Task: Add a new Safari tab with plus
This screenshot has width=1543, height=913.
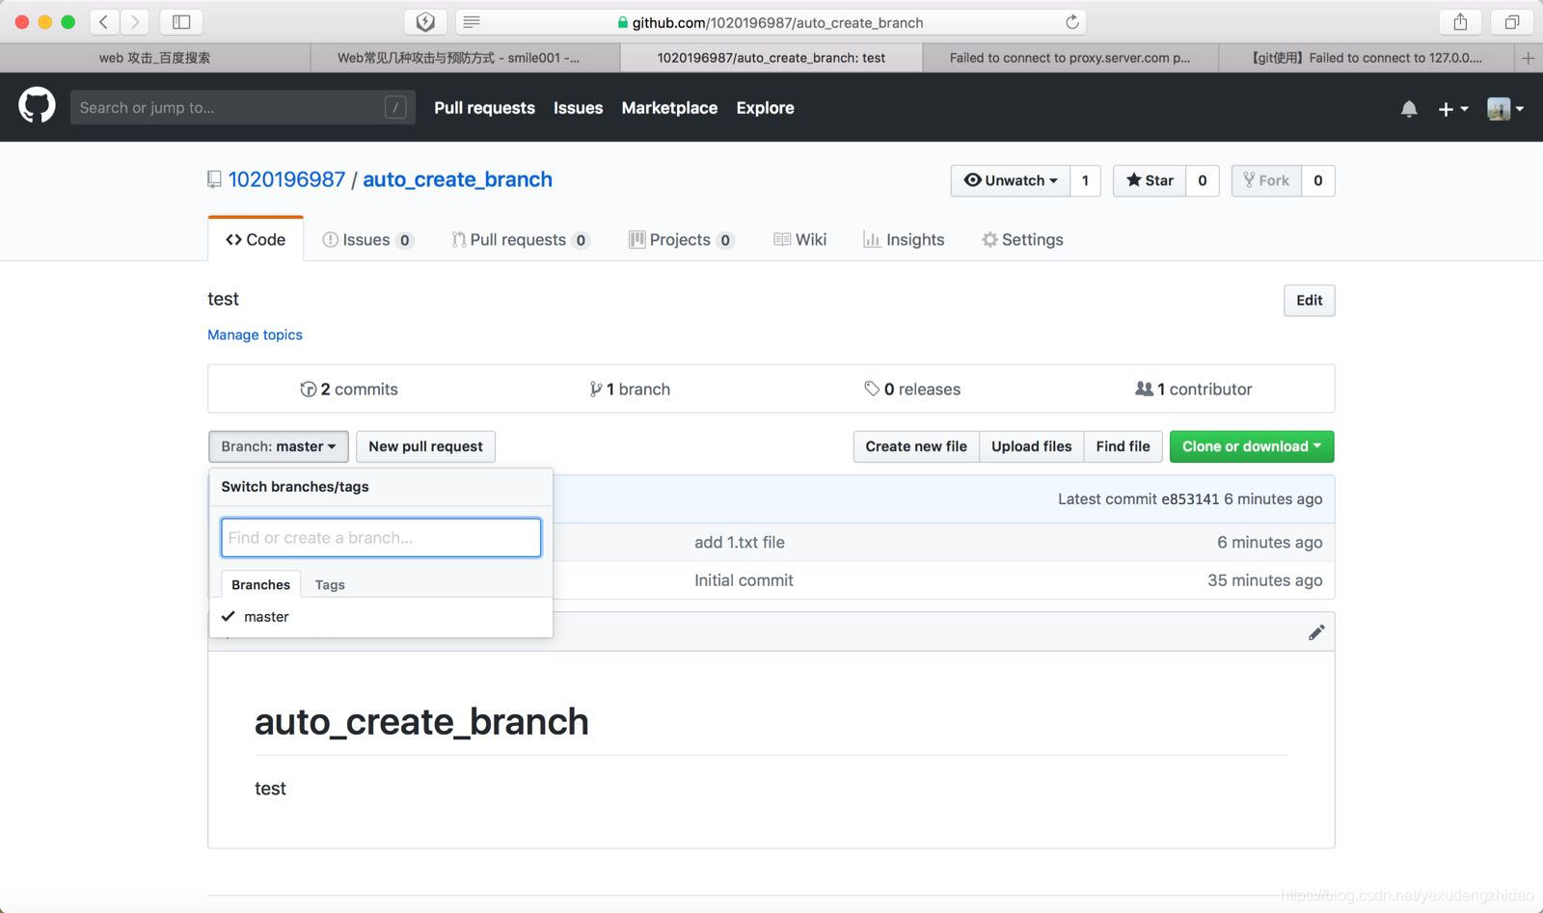Action: click(x=1529, y=58)
